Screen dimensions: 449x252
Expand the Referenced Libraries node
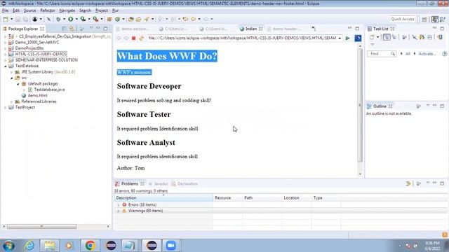tap(11, 101)
